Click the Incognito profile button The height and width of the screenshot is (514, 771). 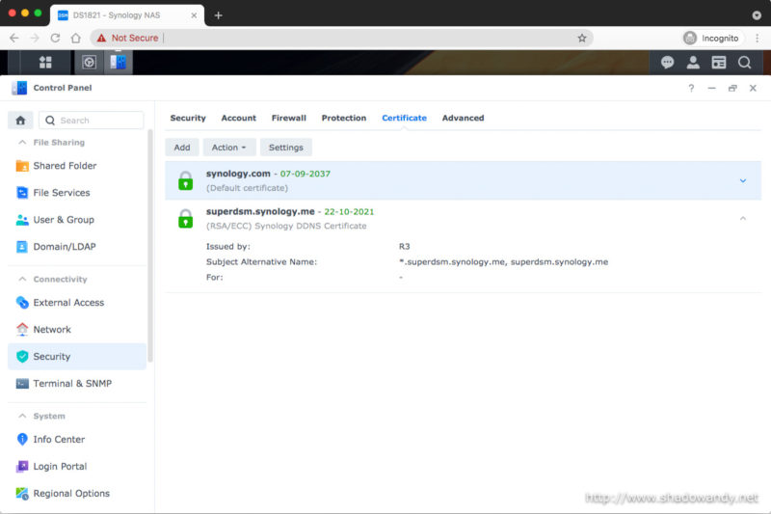[712, 38]
